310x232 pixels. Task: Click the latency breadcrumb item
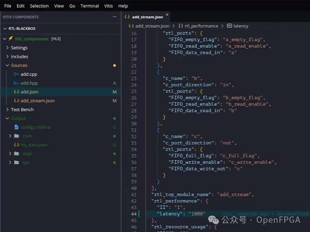click(240, 26)
